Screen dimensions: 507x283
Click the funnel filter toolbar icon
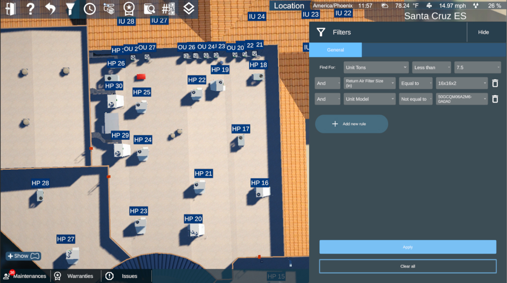click(x=70, y=8)
